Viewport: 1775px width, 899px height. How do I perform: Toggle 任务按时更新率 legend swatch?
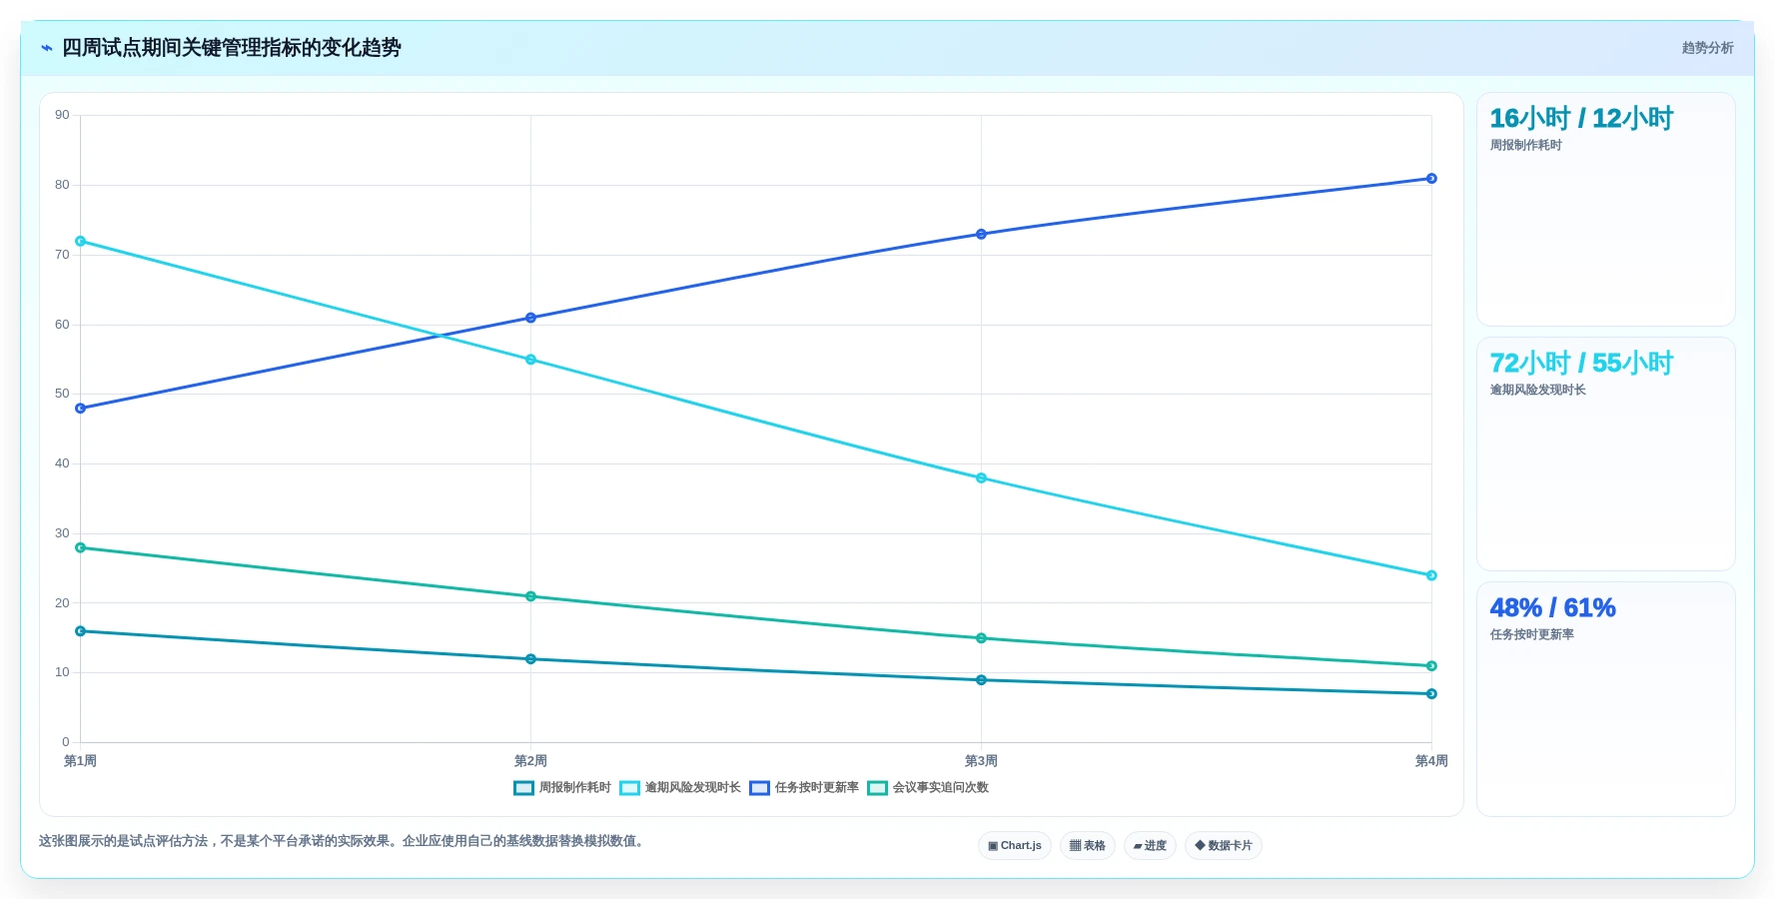pyautogui.click(x=759, y=788)
